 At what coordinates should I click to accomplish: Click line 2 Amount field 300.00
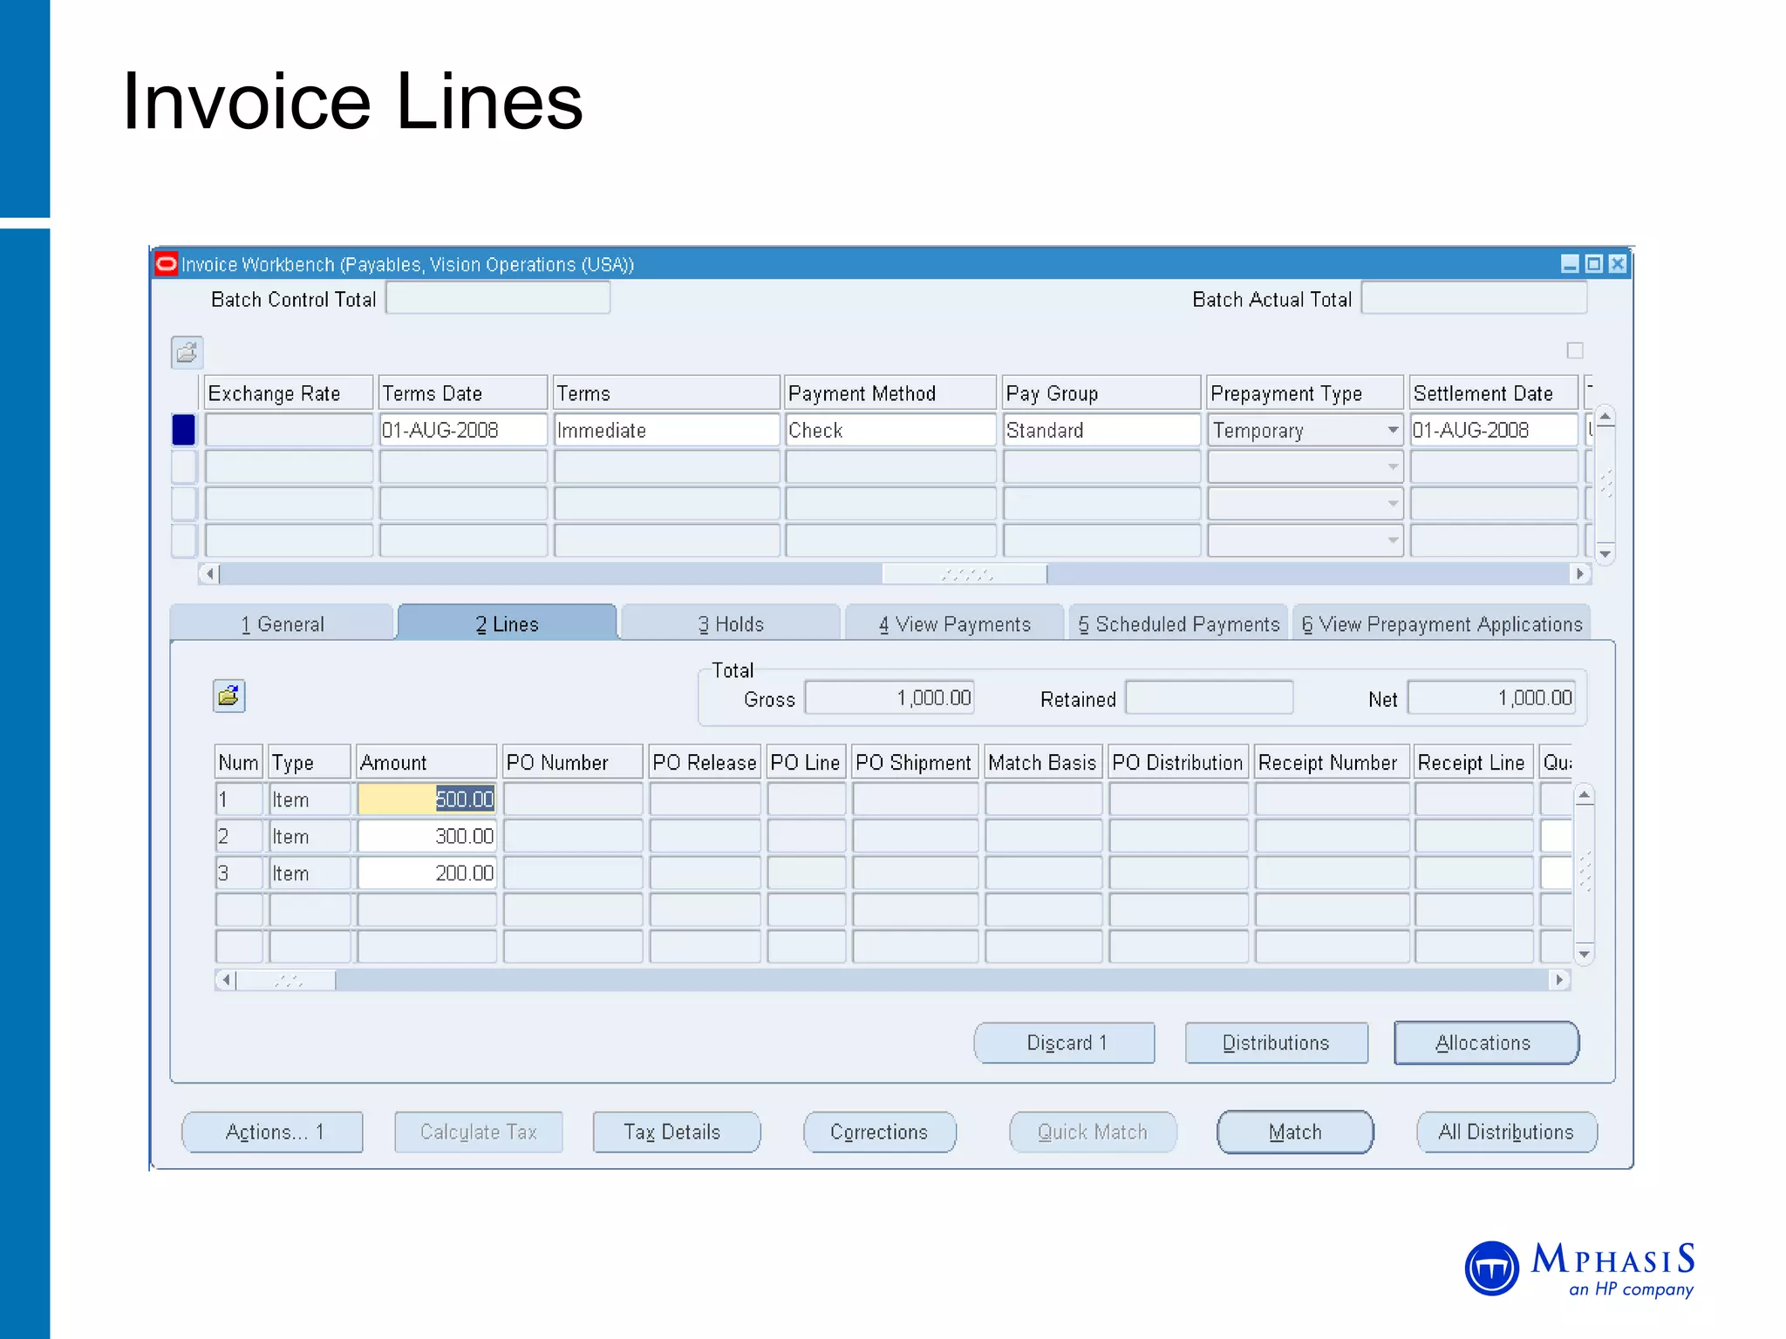[426, 835]
